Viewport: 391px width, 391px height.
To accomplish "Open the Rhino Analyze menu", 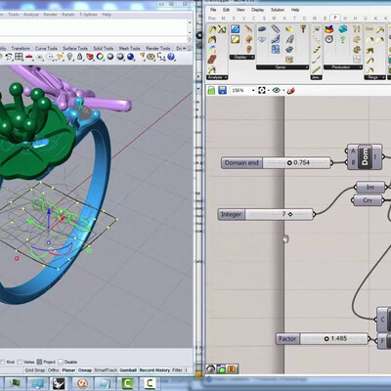I will pos(31,15).
